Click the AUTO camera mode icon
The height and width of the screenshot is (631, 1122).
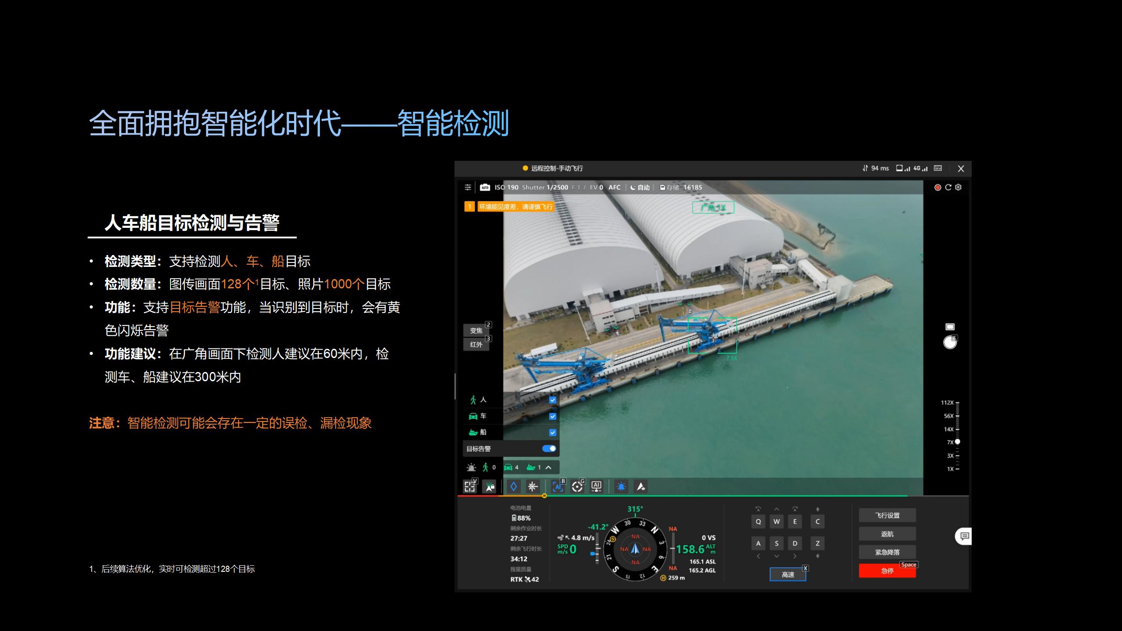tap(485, 188)
